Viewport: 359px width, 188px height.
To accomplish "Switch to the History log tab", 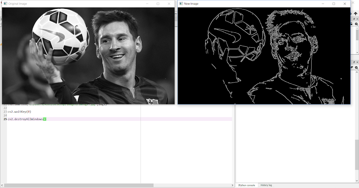I will click(266, 185).
